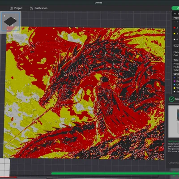Toggle the blue Travel option swatch

pyautogui.click(x=175, y=77)
